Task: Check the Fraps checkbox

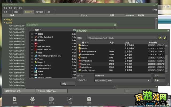Action: [32, 53]
